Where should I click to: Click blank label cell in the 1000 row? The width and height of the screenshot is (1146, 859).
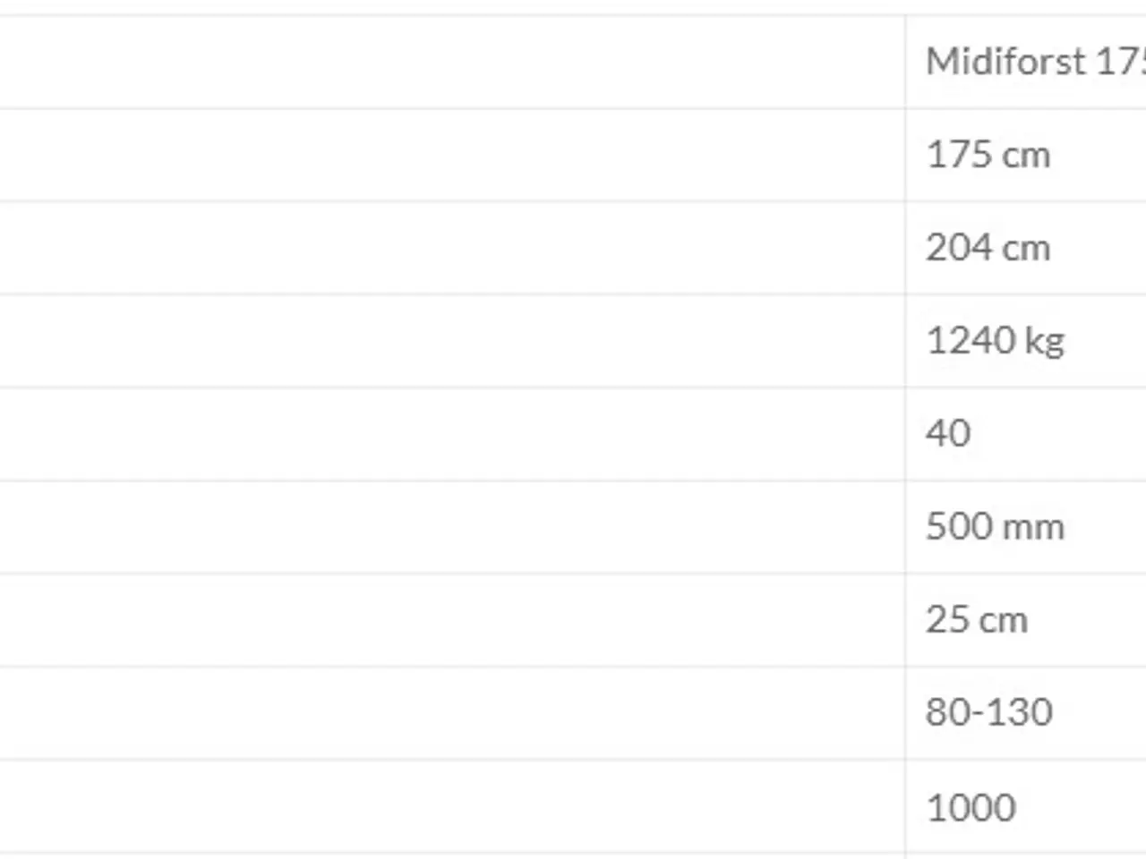452,807
